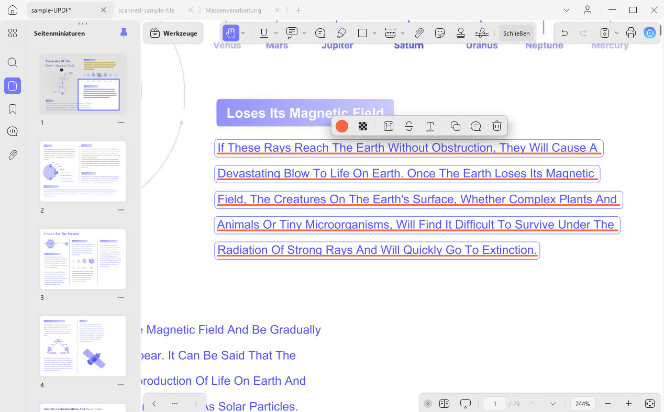Open the orange annotation color picker
664x412 pixels.
pos(342,126)
